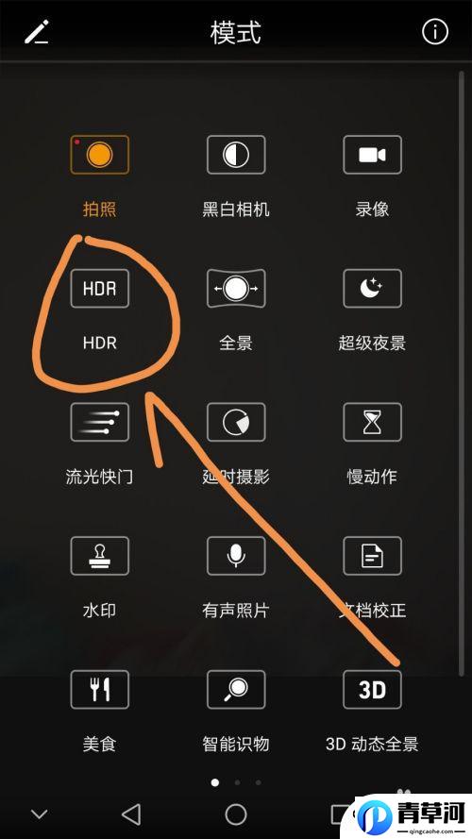This screenshot has width=472, height=839.
Task: Switch to 录像 video recording mode
Action: click(372, 155)
